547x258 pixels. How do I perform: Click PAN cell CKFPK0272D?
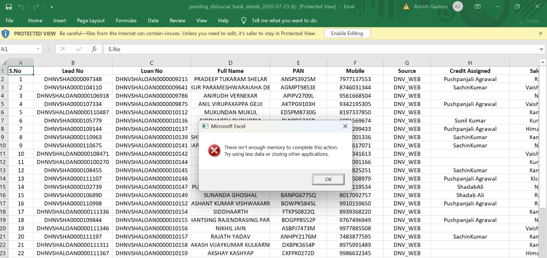click(x=298, y=253)
